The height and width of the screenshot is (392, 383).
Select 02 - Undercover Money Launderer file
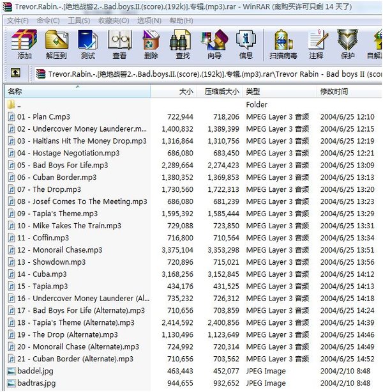click(x=82, y=129)
